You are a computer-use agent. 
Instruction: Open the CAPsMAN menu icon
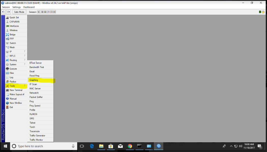pyautogui.click(x=7, y=22)
